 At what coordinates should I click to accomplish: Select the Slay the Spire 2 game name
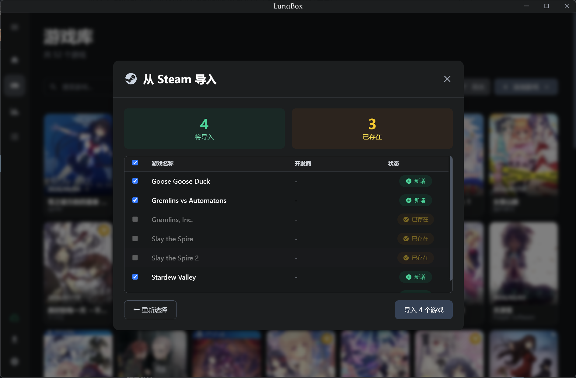pos(175,258)
